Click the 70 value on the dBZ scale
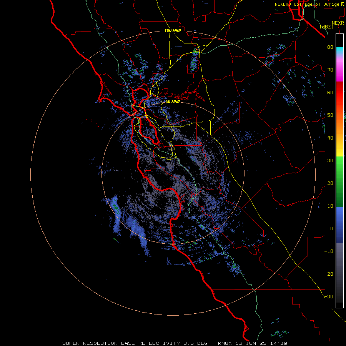This screenshot has width=346, height=346. coord(330,70)
